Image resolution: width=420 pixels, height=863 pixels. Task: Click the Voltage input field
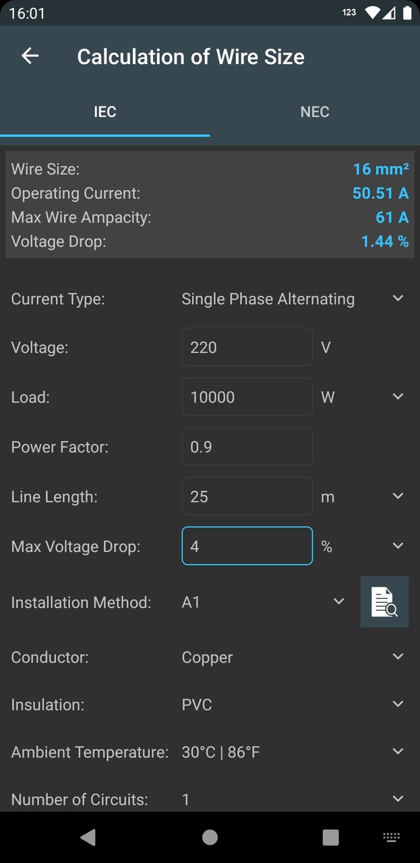point(247,347)
